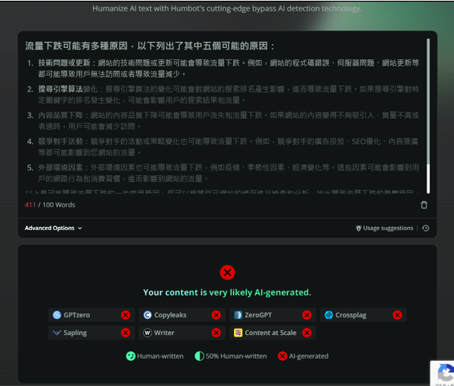This screenshot has height=386, width=454.
Task: Click the GPTzero detector logo
Action: (57, 315)
